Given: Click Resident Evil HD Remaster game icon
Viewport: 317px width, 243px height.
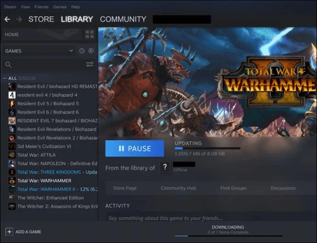Looking at the screenshot, I should 12,86.
